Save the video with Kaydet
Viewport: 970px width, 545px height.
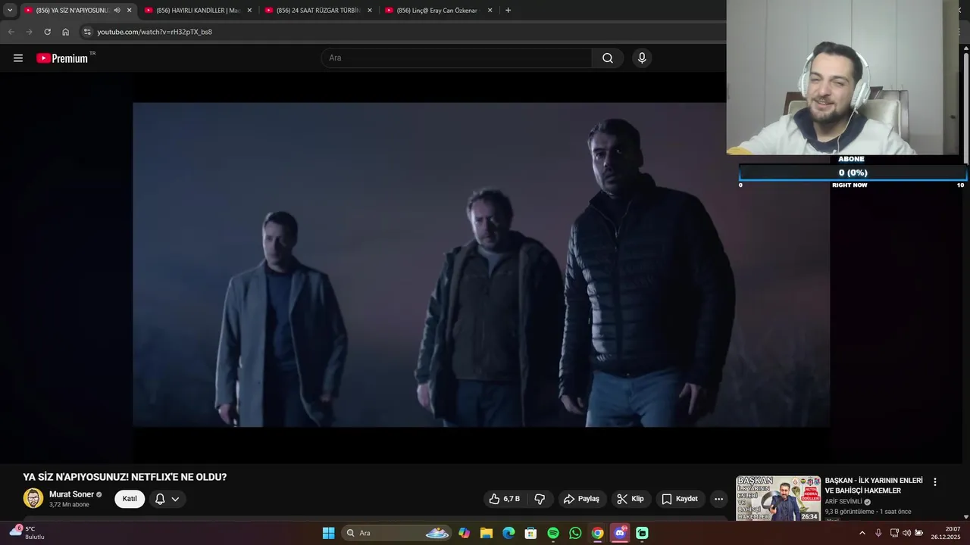[x=680, y=499]
